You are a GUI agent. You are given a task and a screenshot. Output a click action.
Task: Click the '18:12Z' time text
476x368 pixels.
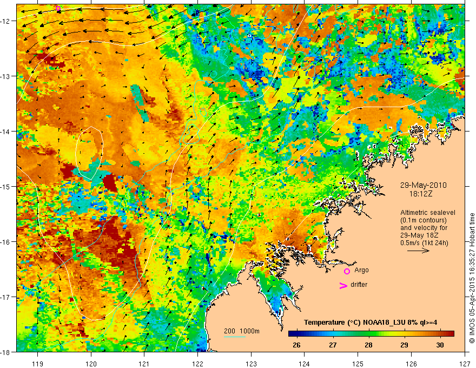420,194
